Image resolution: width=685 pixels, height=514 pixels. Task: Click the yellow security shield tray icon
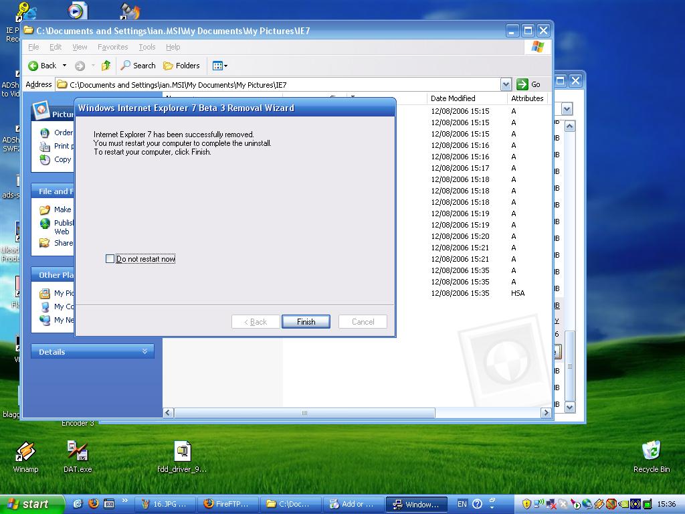526,504
